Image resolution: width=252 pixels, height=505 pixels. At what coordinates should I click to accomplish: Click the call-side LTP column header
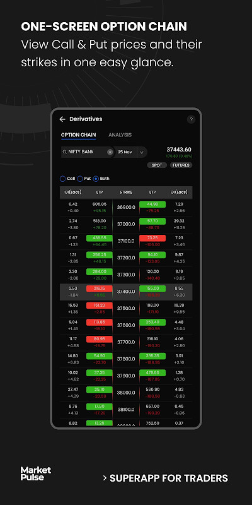[100, 193]
